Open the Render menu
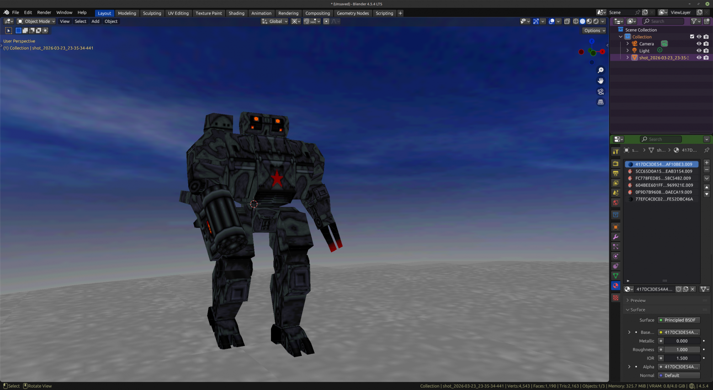The image size is (713, 390). click(44, 12)
